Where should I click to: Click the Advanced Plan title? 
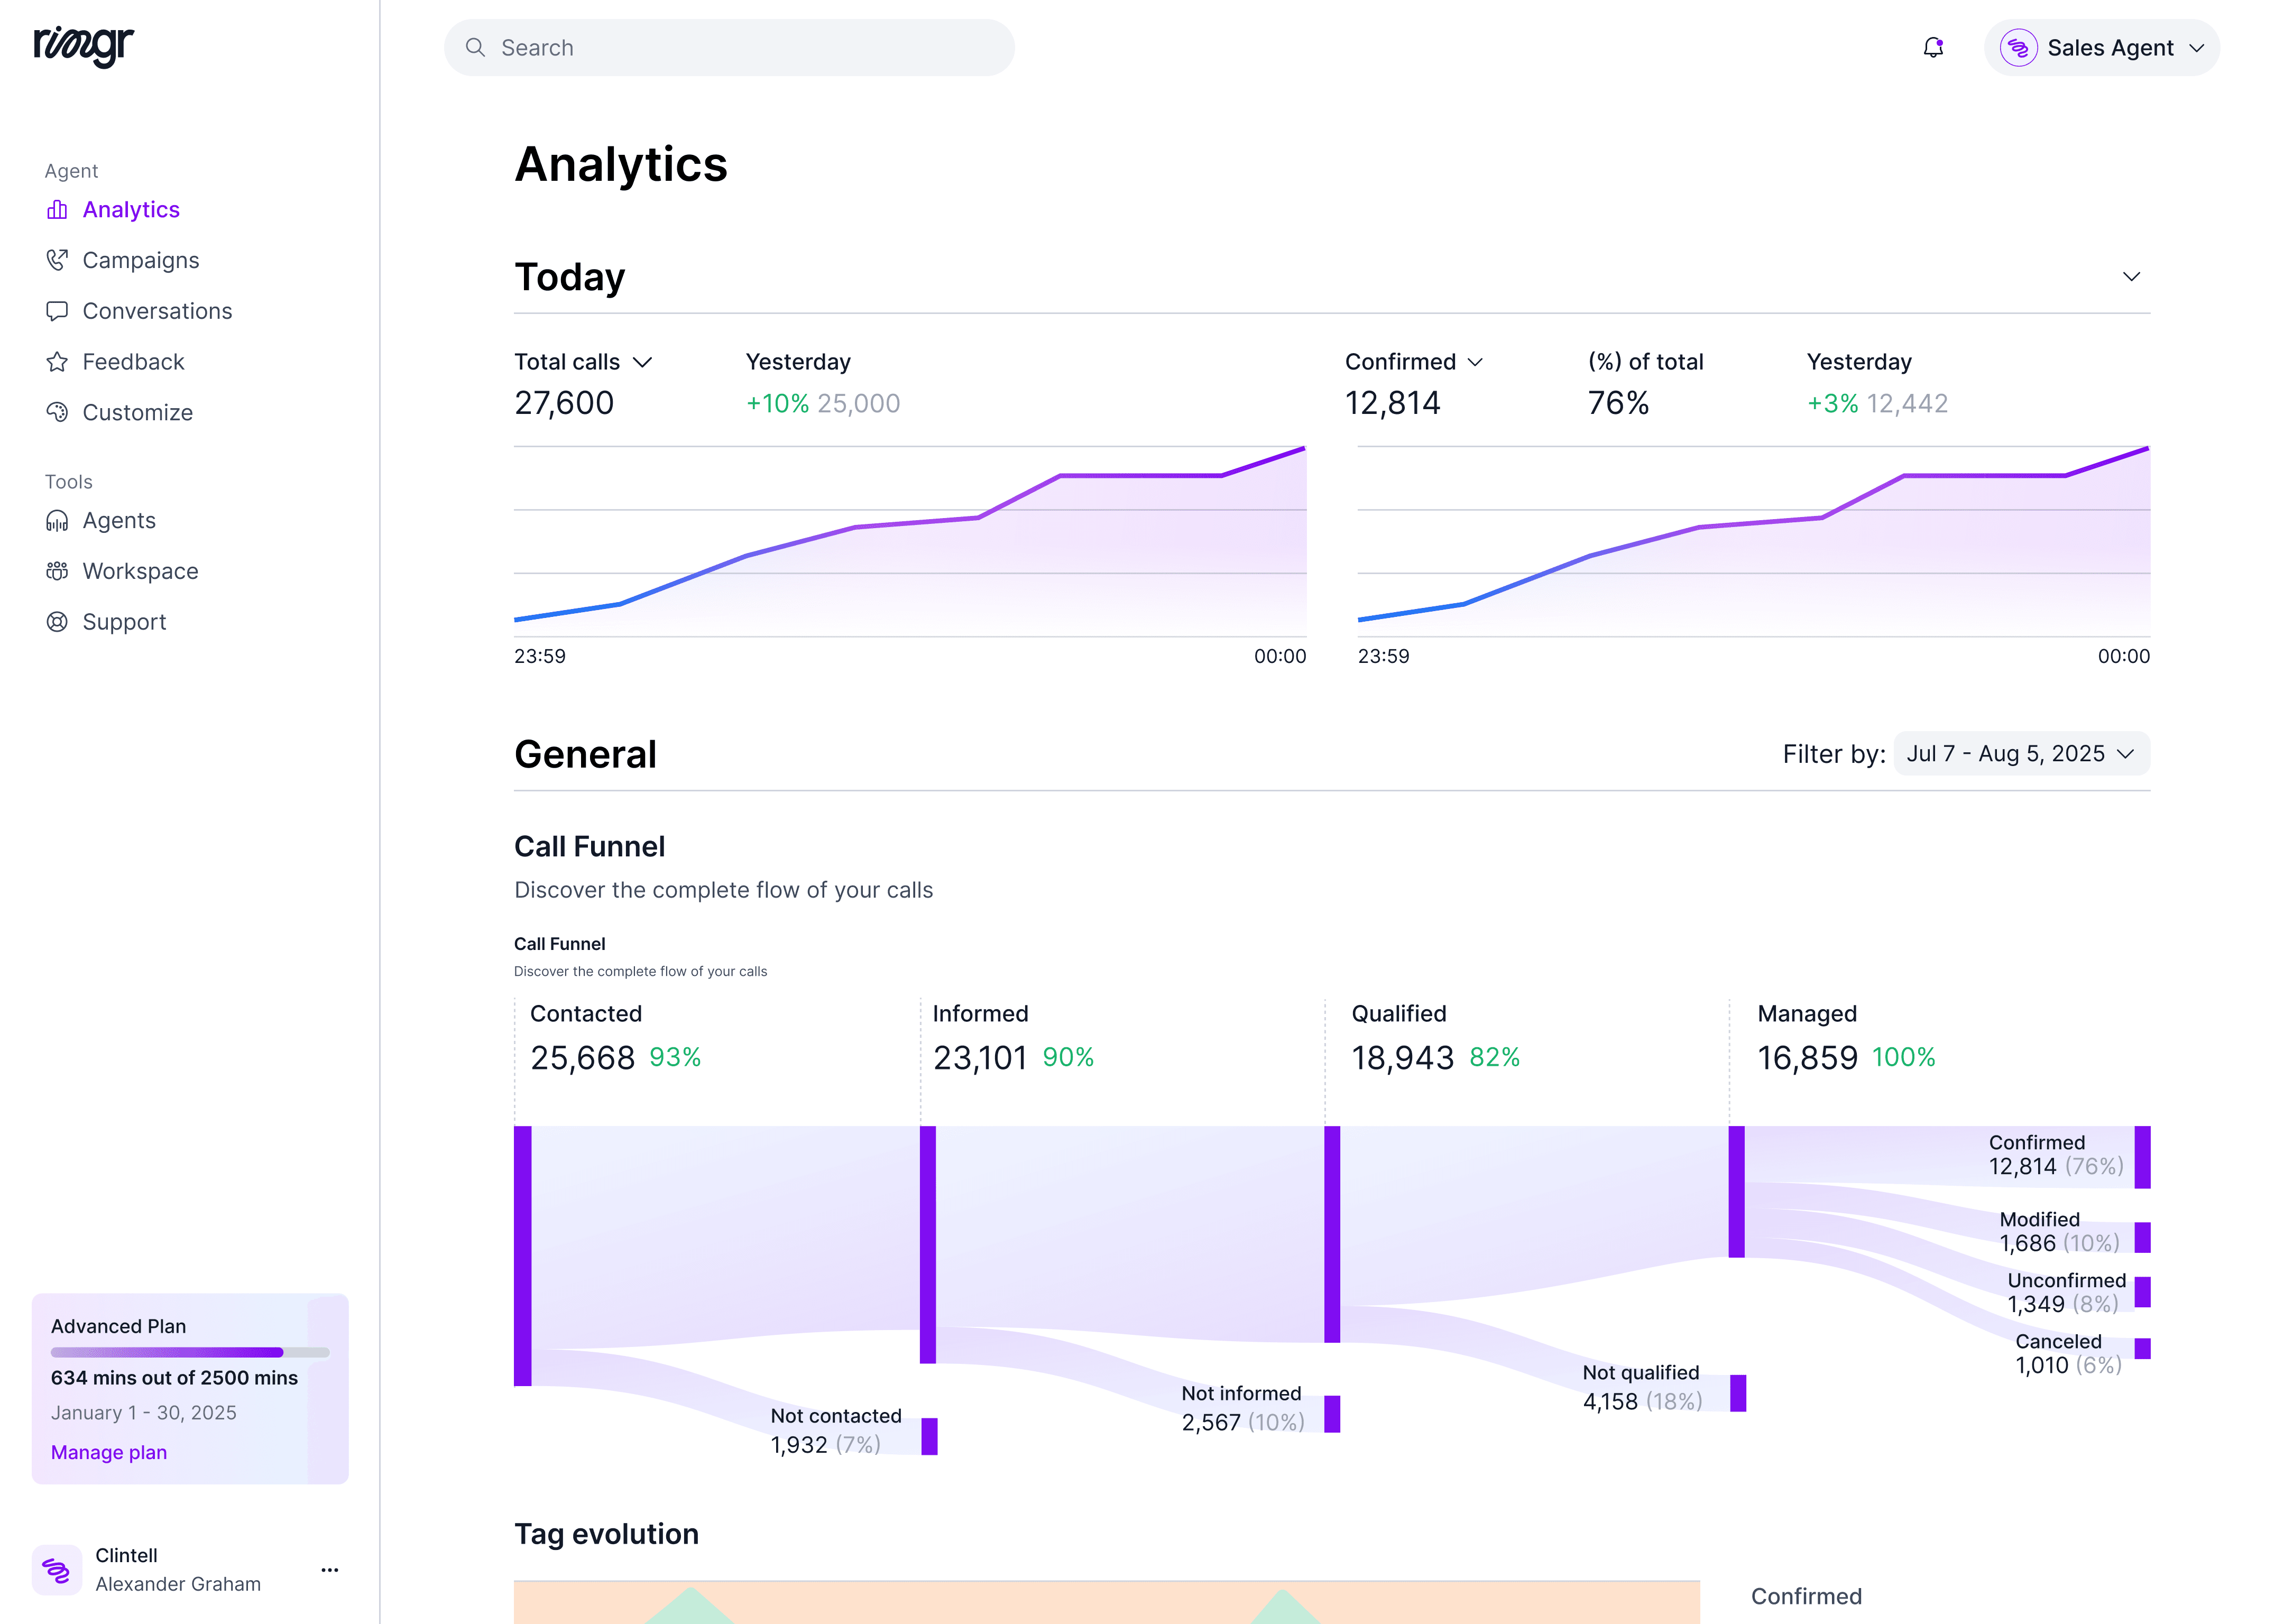click(118, 1327)
